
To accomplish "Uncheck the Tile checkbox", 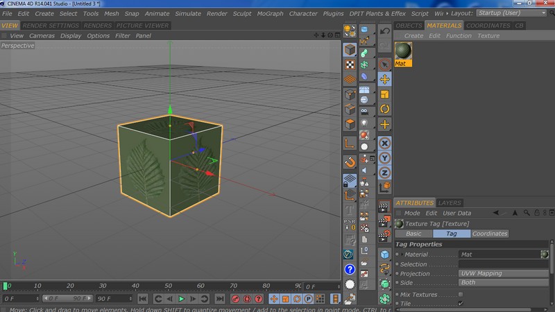I will click(x=461, y=304).
